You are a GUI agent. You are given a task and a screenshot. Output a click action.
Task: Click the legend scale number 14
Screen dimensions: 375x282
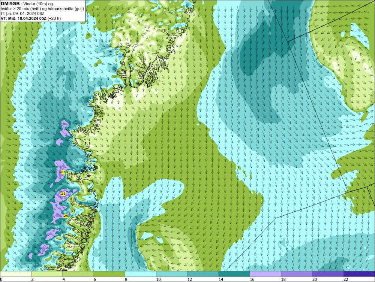pos(221,280)
